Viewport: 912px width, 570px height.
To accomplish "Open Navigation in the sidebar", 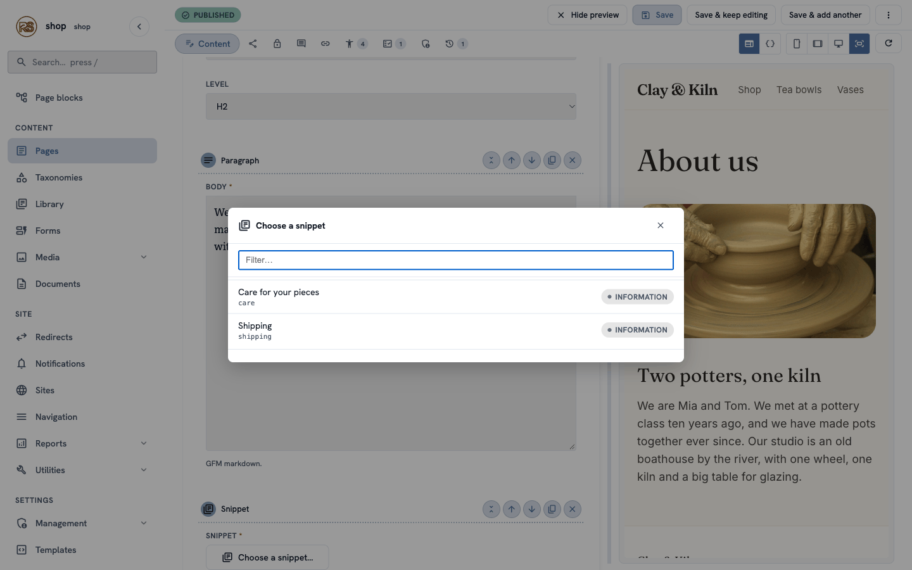I will coord(82,417).
